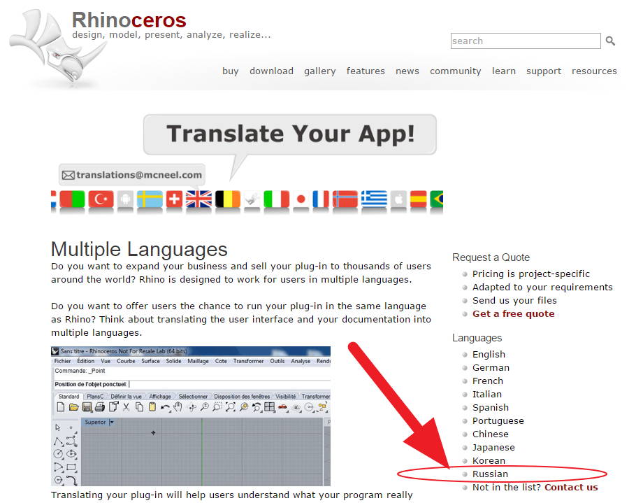Click the Norwegian flag icon
Image resolution: width=643 pixels, height=503 pixels.
pyautogui.click(x=345, y=199)
